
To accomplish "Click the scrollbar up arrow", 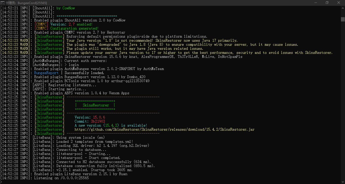I will click(343, 8).
